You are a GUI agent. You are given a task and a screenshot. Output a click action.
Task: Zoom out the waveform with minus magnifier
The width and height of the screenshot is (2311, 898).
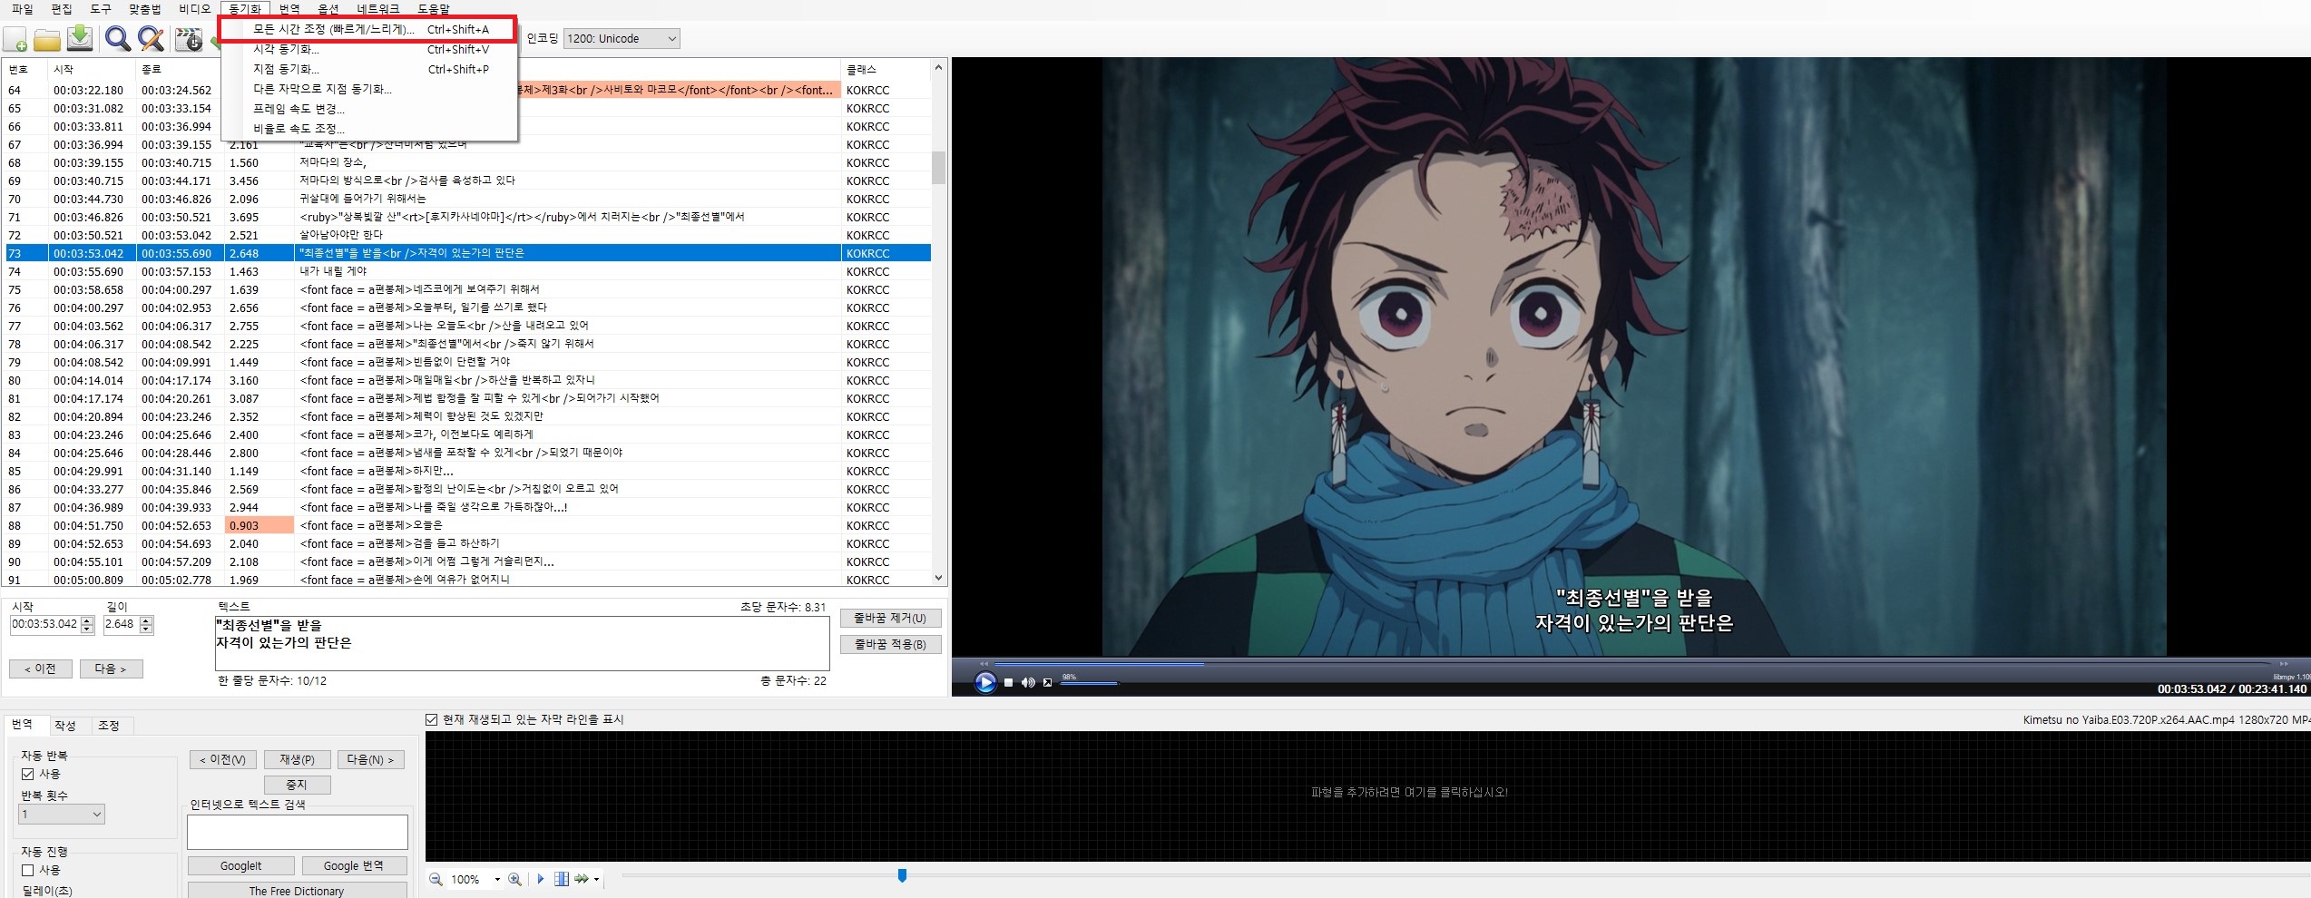436,879
